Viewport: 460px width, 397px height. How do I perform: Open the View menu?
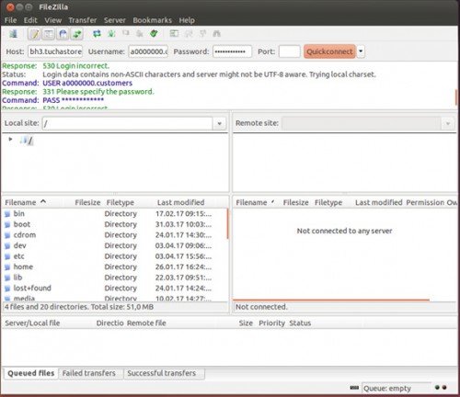coord(52,20)
